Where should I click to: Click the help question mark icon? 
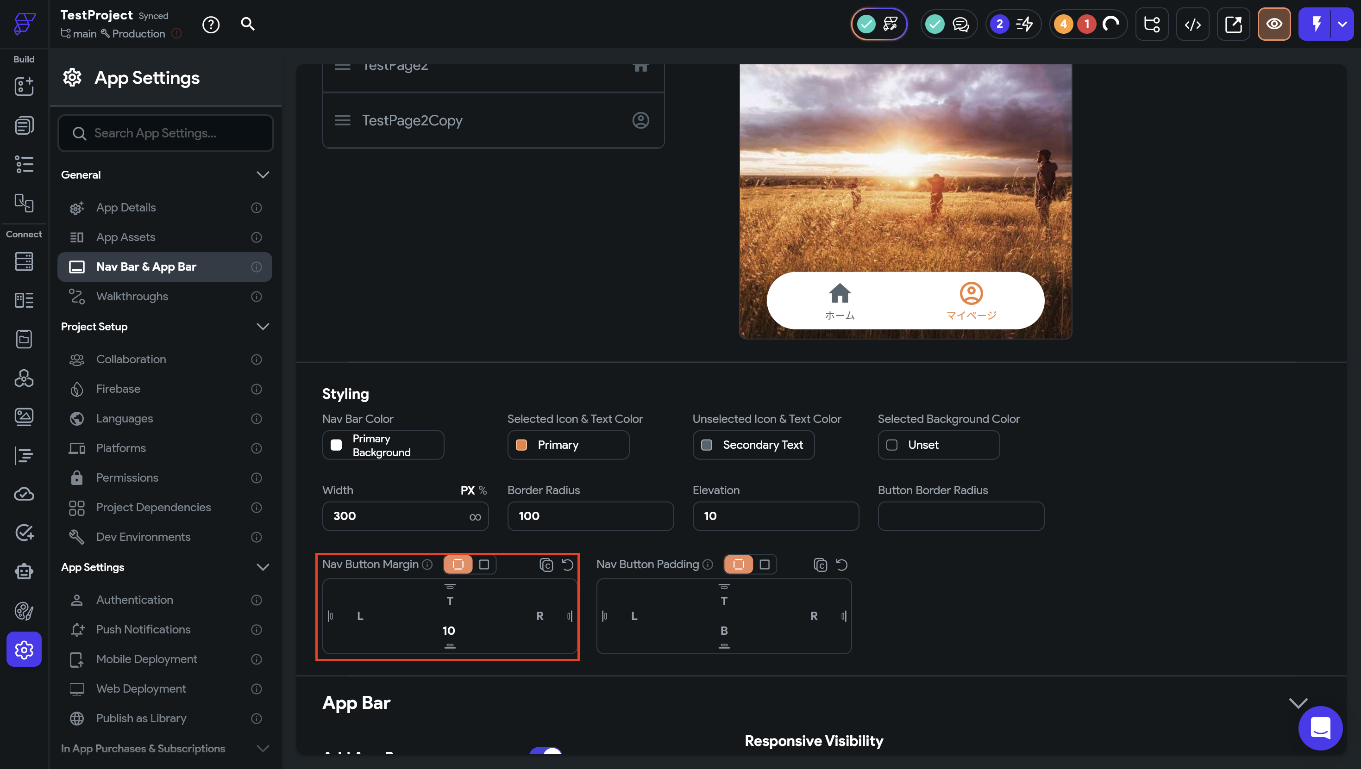(211, 25)
